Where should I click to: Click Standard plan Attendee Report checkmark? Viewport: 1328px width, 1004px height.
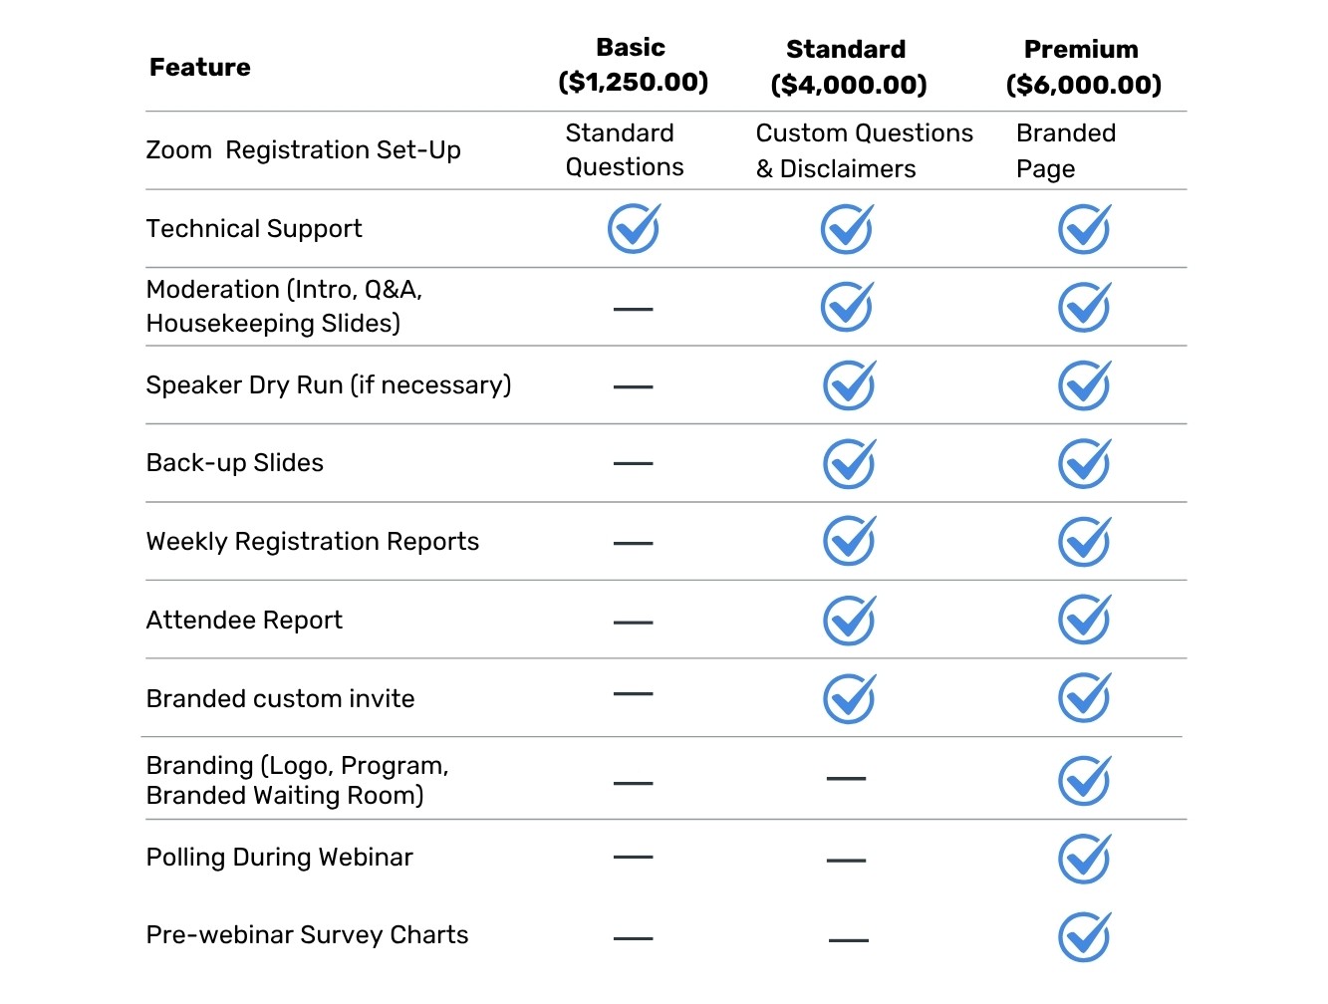click(849, 621)
